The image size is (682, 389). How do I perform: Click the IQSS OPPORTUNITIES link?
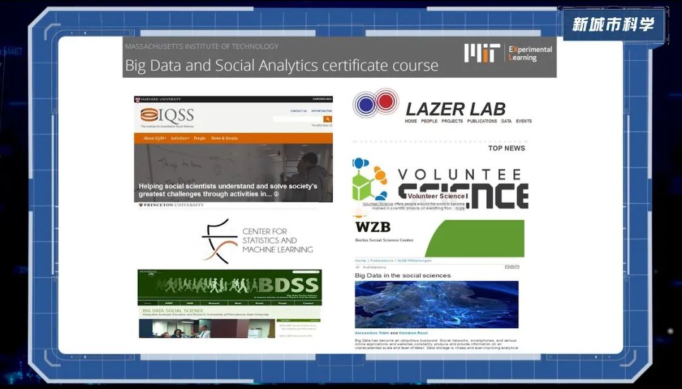(321, 111)
